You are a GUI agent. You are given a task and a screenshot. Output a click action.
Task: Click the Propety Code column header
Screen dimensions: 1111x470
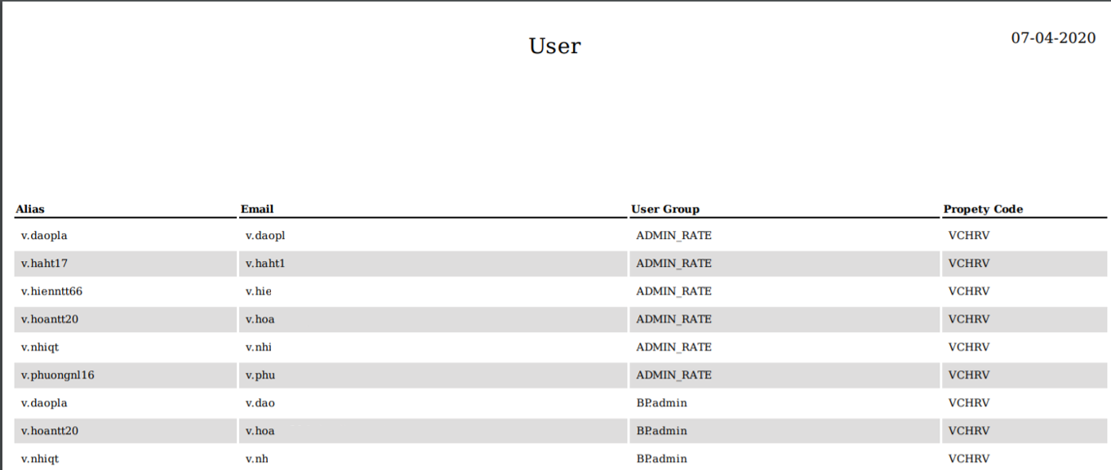point(983,209)
